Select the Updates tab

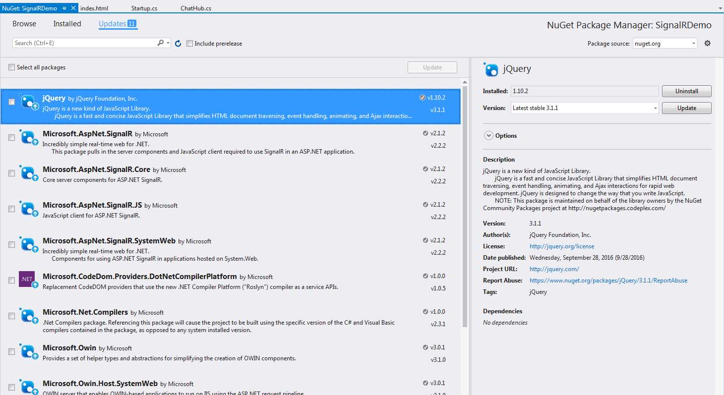[x=118, y=24]
